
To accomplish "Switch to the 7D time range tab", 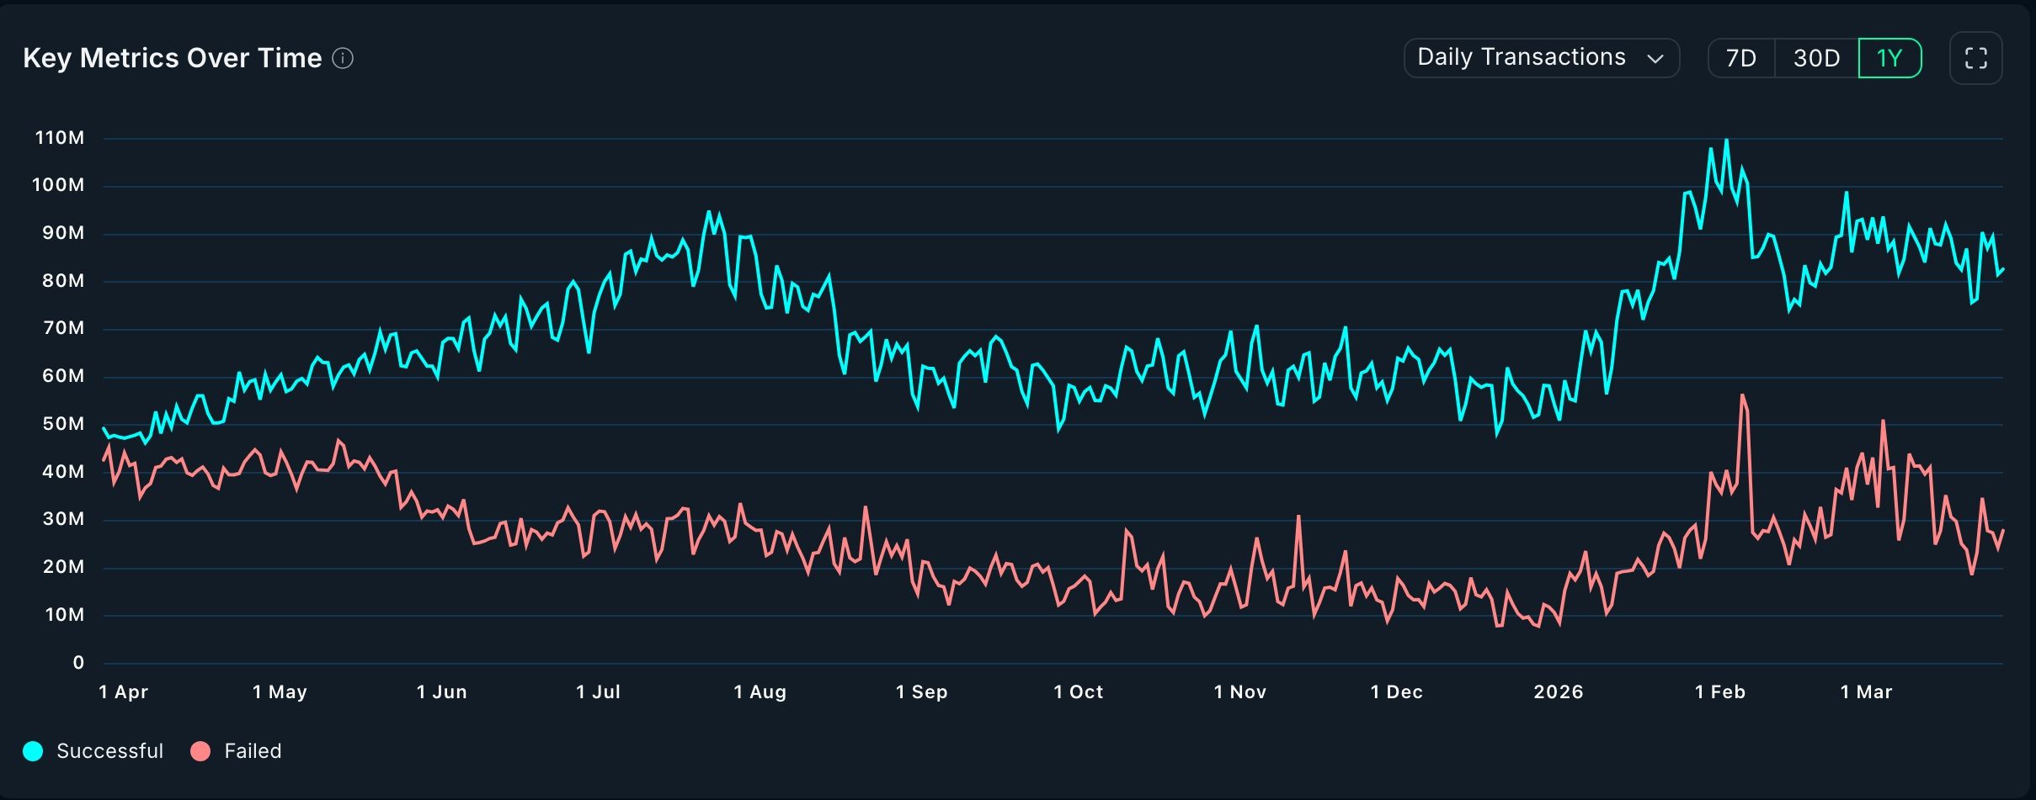I will (1742, 57).
